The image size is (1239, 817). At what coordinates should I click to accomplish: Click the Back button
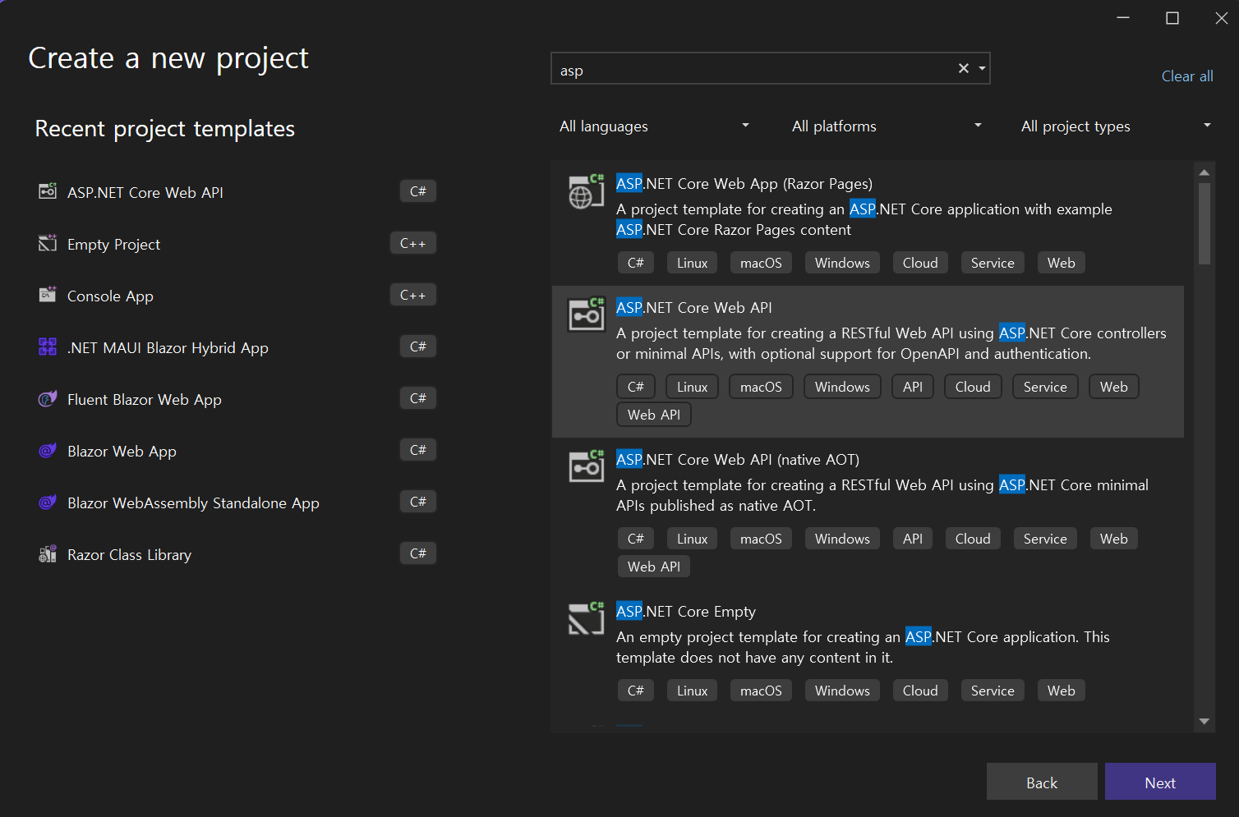point(1042,782)
